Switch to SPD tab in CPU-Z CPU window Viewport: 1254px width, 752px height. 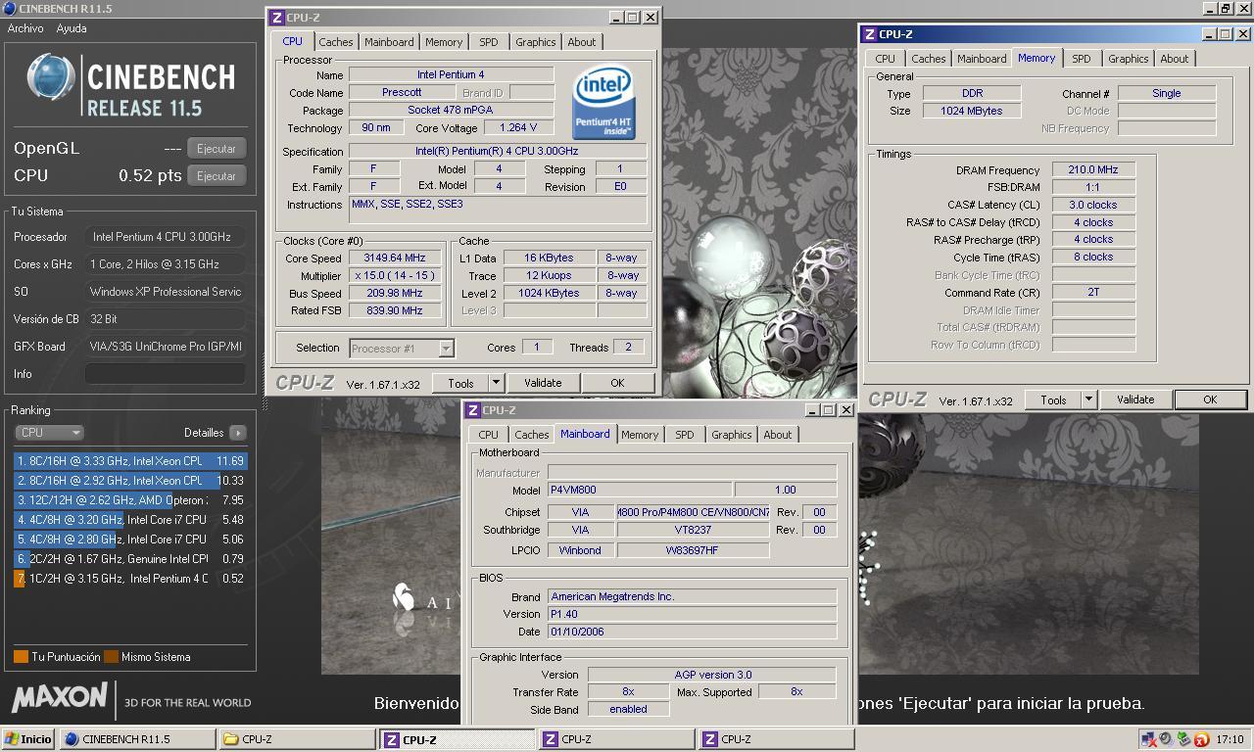(489, 42)
